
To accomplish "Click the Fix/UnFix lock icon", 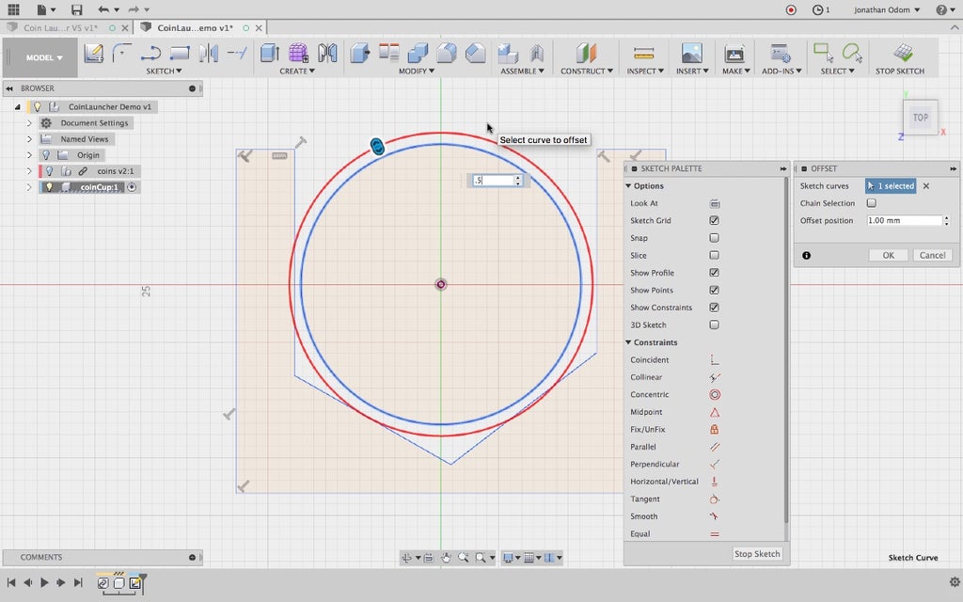I will click(x=715, y=430).
